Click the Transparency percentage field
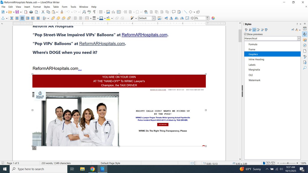 tap(200, 18)
